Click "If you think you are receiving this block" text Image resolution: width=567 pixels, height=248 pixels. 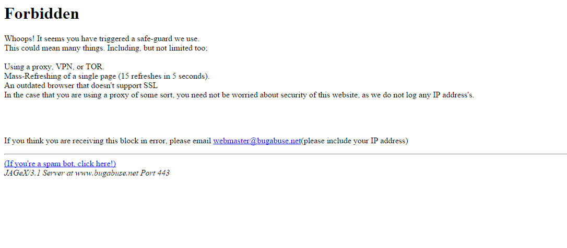[x=108, y=141]
